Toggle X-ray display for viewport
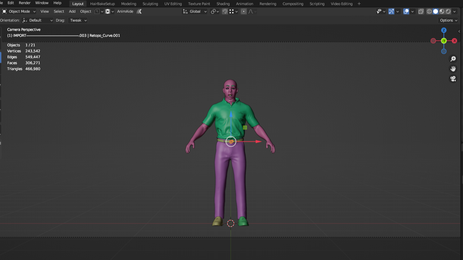Screen dimensions: 463x260 (x=421, y=12)
